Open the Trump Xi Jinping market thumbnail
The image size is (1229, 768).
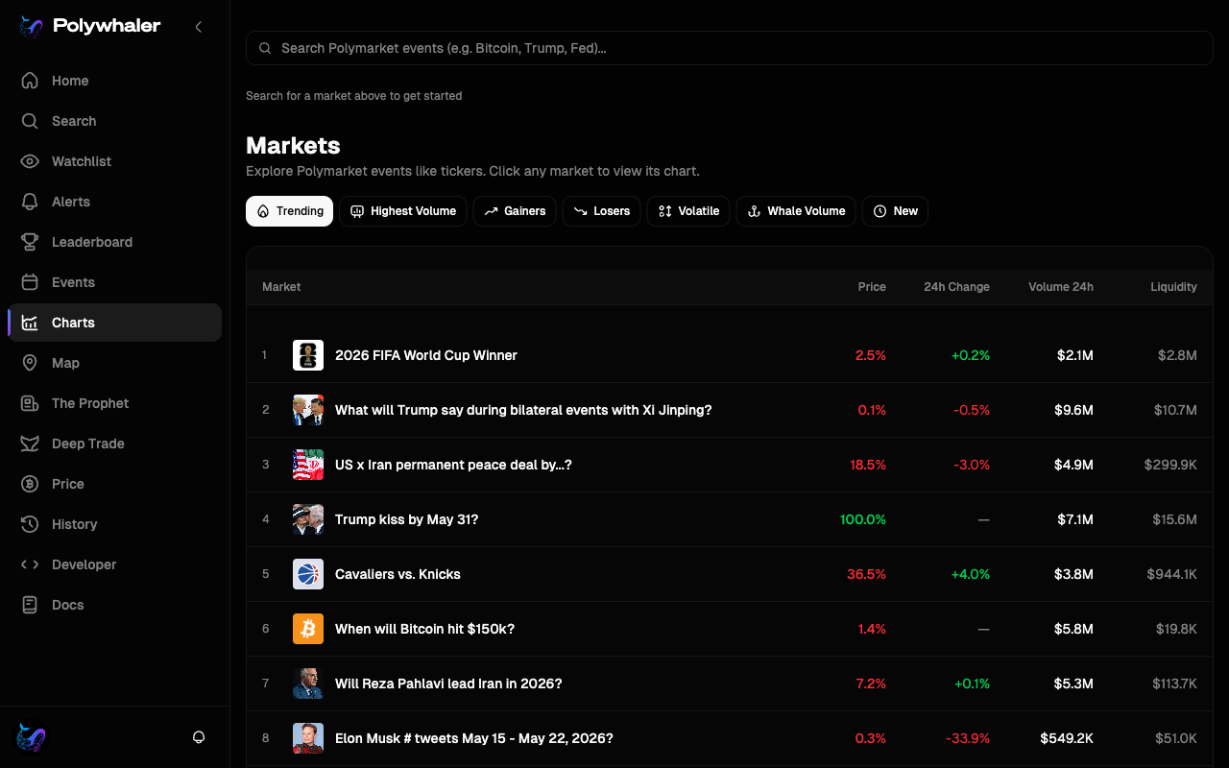(308, 410)
